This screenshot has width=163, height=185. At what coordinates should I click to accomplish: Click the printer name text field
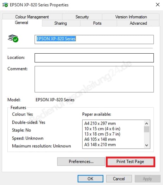tap(94, 40)
